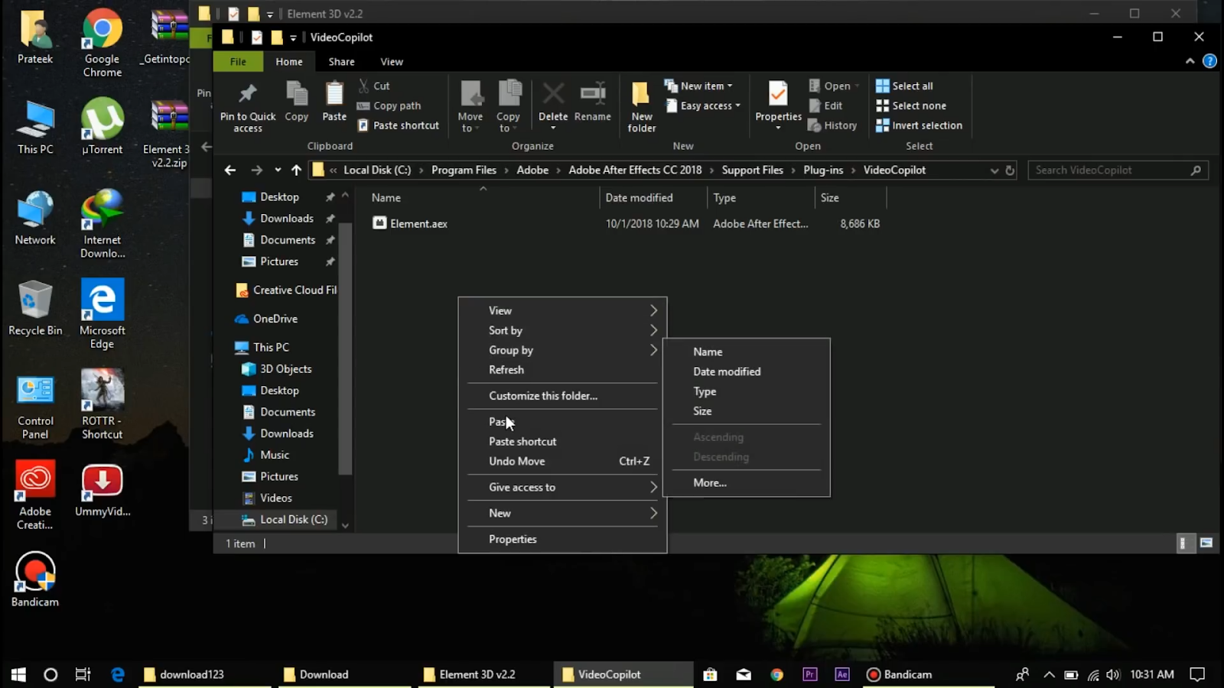Viewport: 1224px width, 688px height.
Task: Open the File ribbon tab
Action: point(238,61)
